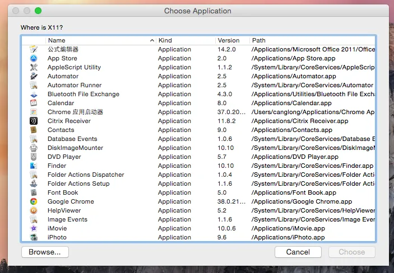Click the Version column header

coord(233,40)
